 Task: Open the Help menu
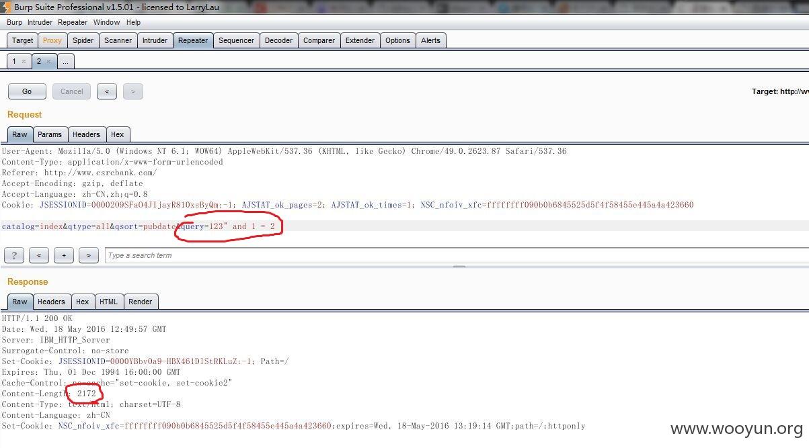point(134,22)
